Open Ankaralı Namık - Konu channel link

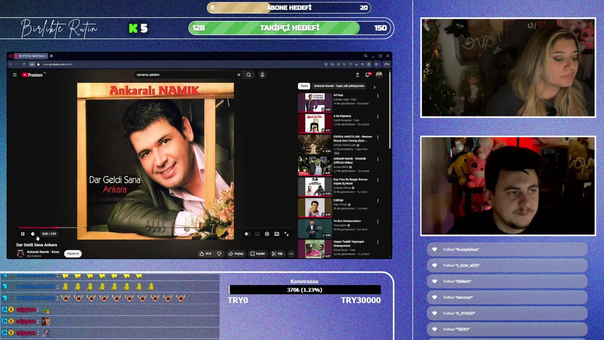coord(43,252)
